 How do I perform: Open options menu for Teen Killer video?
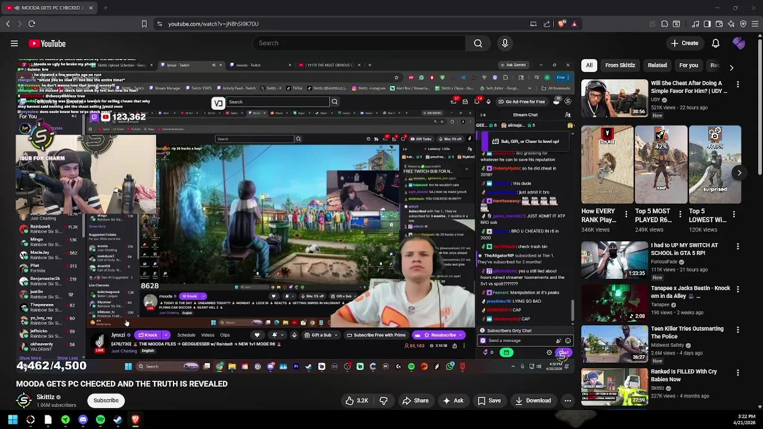coord(738,330)
